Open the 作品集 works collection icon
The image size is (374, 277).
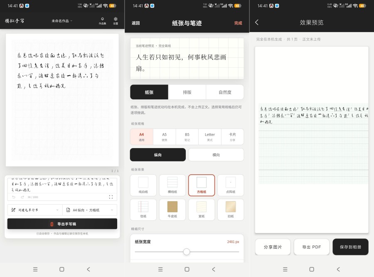[102, 21]
